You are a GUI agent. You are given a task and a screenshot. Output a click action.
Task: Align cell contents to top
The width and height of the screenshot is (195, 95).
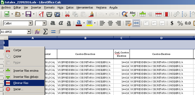pos(146,23)
